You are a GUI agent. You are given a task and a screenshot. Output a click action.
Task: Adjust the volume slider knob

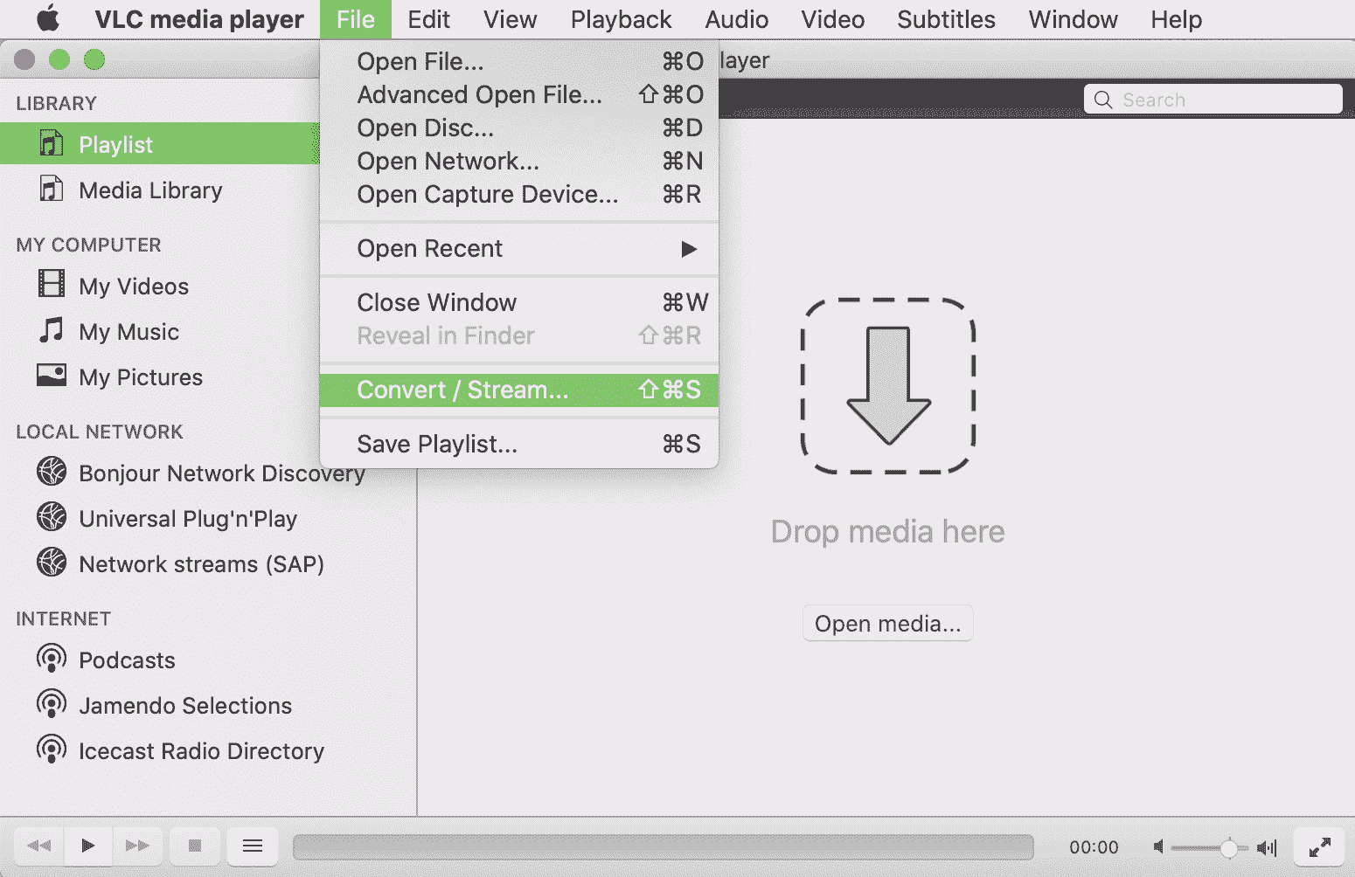[x=1229, y=847]
